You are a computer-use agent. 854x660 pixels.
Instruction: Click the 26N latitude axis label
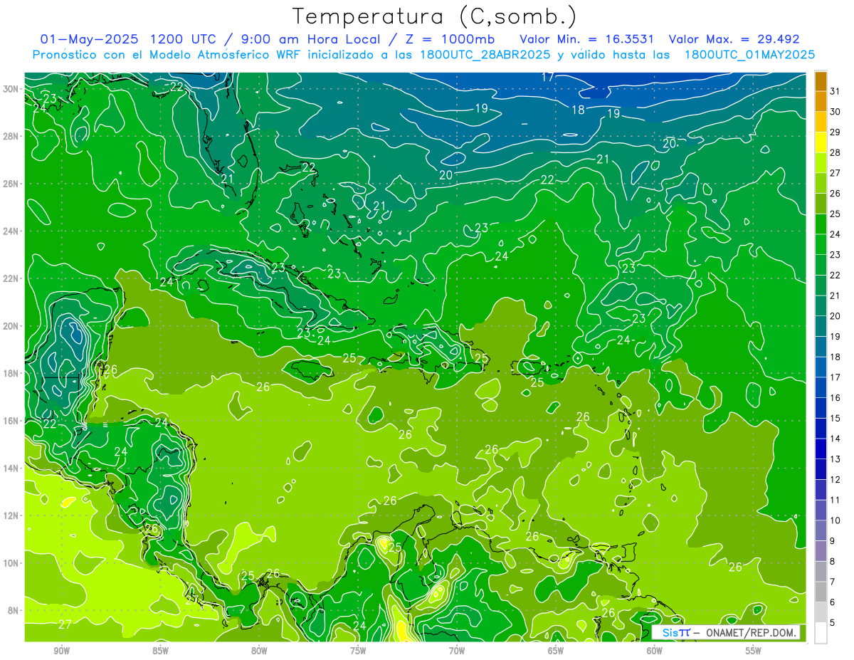click(11, 184)
